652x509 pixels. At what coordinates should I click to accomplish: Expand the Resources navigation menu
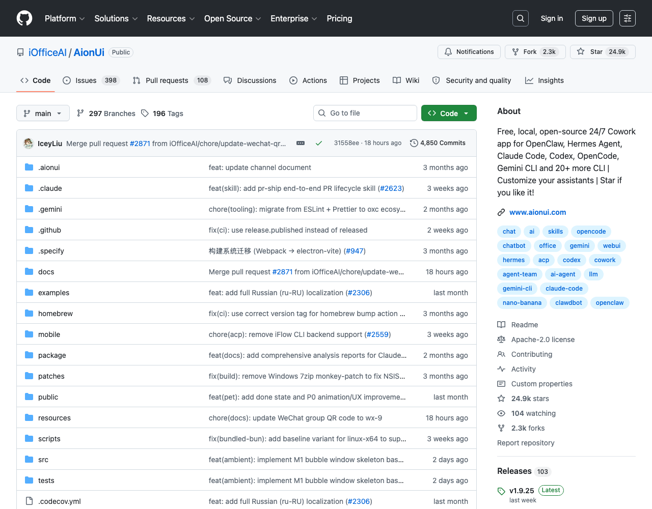171,18
